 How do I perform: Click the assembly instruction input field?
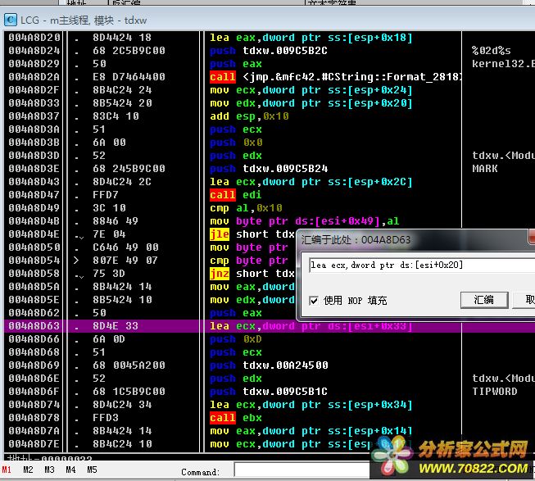coord(421,265)
